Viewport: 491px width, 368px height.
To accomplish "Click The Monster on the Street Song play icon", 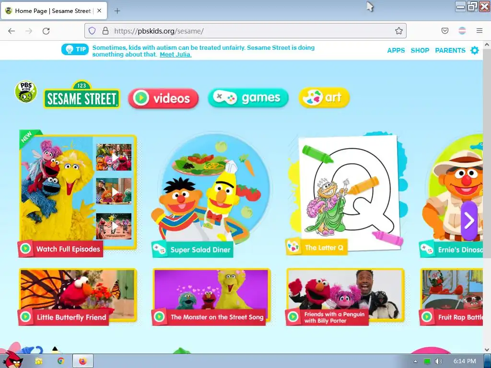I will [159, 317].
